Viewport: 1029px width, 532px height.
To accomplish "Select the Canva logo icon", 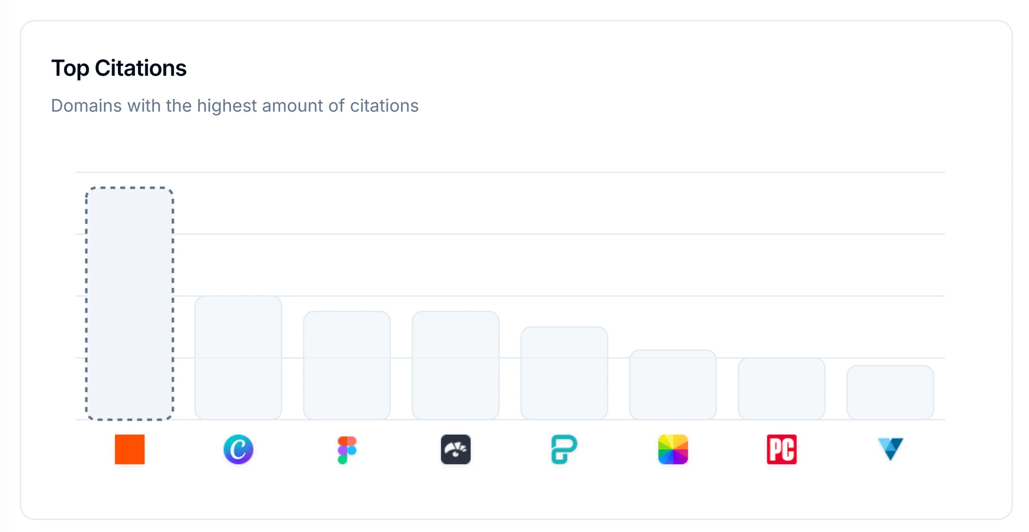I will pos(238,449).
